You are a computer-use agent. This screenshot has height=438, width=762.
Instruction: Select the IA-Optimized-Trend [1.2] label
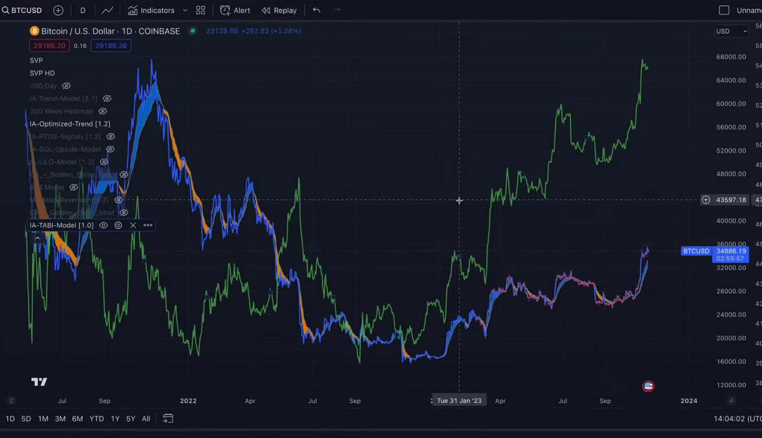point(70,123)
